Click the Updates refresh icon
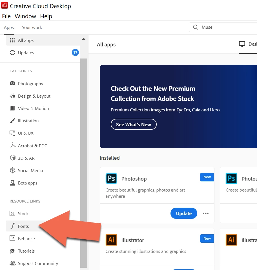The height and width of the screenshot is (270, 257). click(x=12, y=53)
